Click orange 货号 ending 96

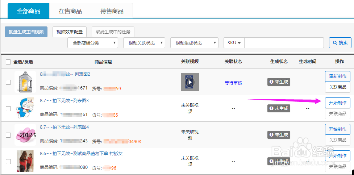tap(109, 168)
